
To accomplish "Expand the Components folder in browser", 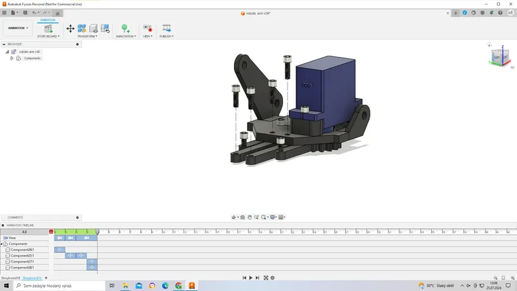I will [12, 58].
